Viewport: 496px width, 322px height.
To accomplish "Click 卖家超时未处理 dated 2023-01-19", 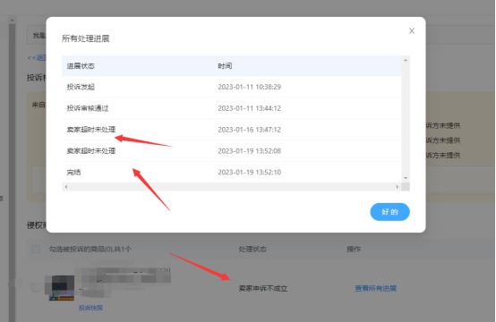I will 91,151.
